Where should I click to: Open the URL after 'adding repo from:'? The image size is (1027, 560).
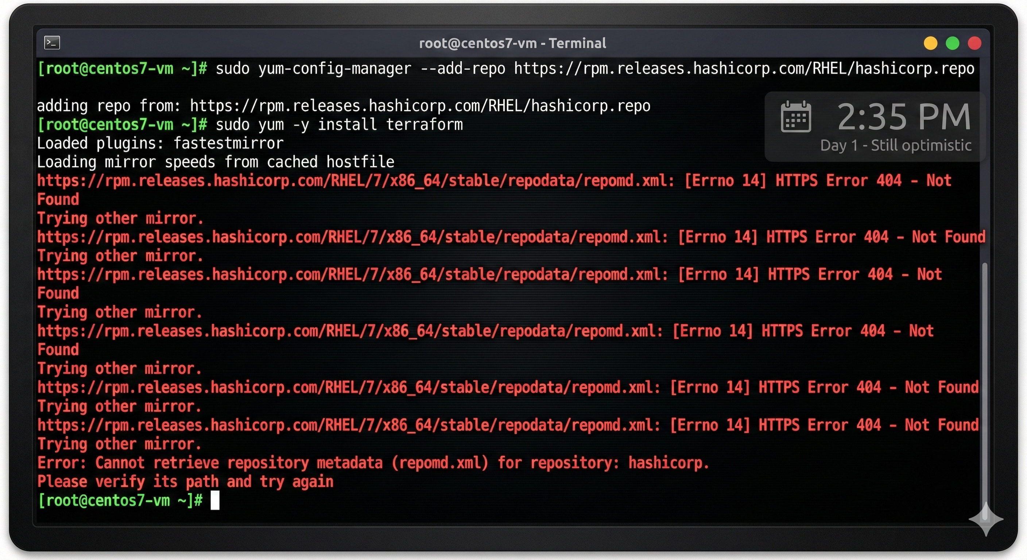(420, 106)
